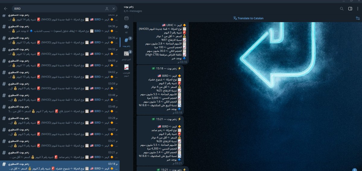This screenshot has height=171, width=362.
Task: Open the 03:48 result for alert number 8
Action: click(60, 97)
